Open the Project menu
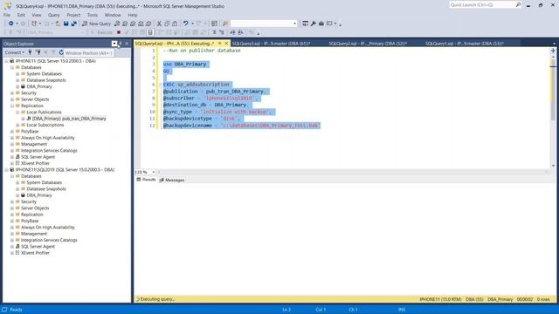This screenshot has height=314, width=559. pyautogui.click(x=73, y=15)
